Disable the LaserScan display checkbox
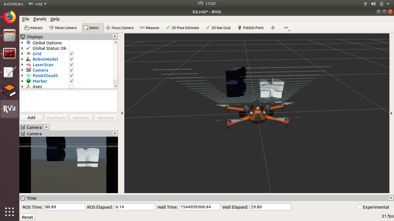 (72, 64)
